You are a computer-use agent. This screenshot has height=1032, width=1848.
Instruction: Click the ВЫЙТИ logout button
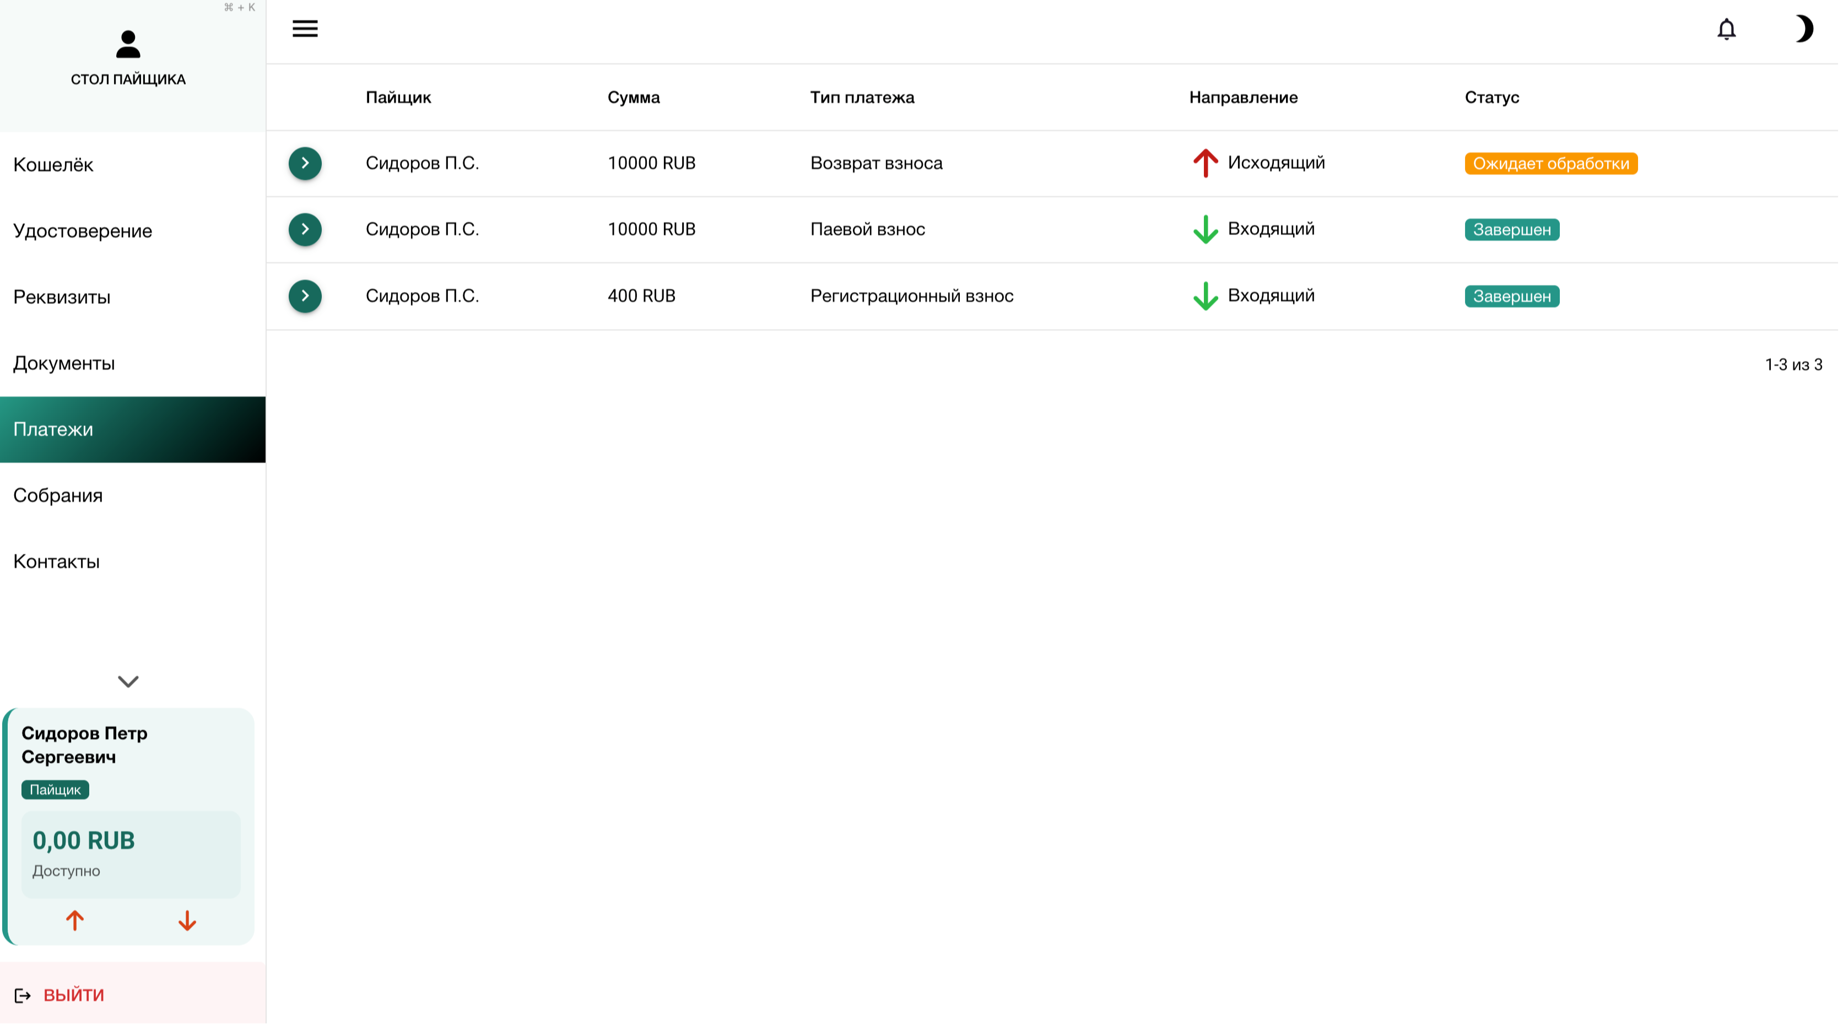[73, 996]
